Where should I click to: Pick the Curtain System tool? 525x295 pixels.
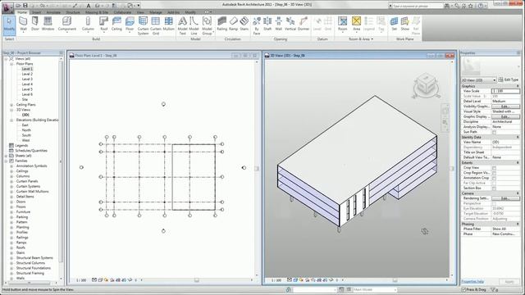pos(143,25)
